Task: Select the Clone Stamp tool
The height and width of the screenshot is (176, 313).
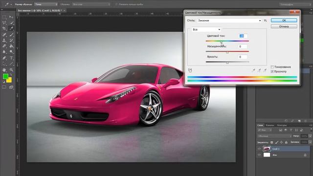Action: tap(4, 40)
